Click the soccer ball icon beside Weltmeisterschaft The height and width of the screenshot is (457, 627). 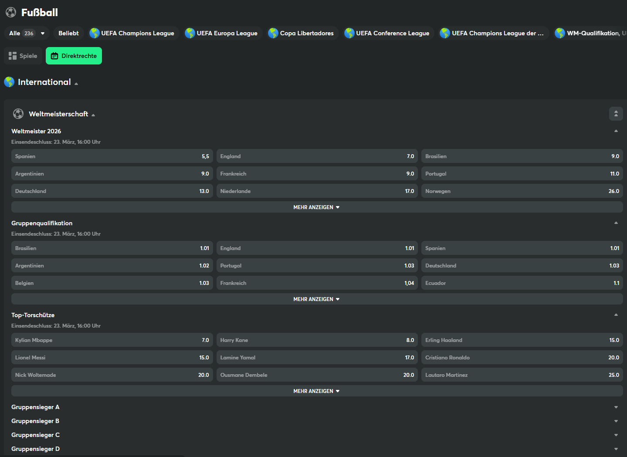pos(18,114)
